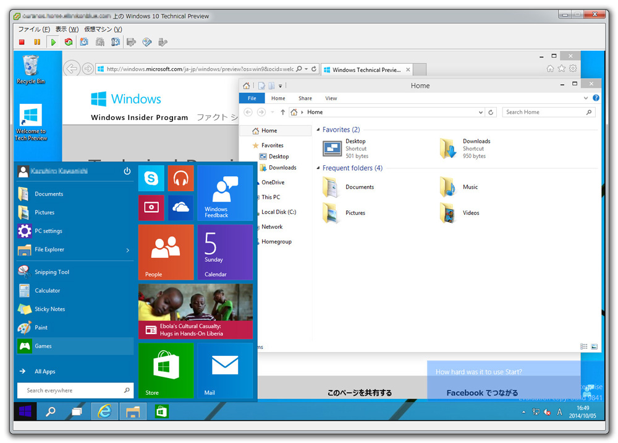The height and width of the screenshot is (443, 618).
Task: Open Calculator from the Start menu
Action: [x=75, y=290]
